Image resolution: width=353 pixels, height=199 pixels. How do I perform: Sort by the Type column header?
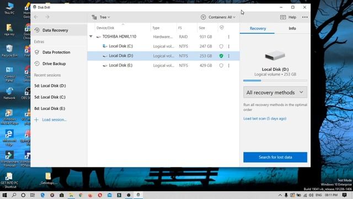click(x=156, y=28)
